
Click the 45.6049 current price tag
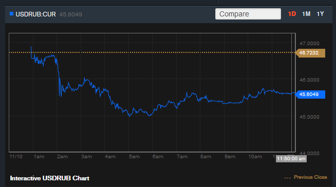310,95
